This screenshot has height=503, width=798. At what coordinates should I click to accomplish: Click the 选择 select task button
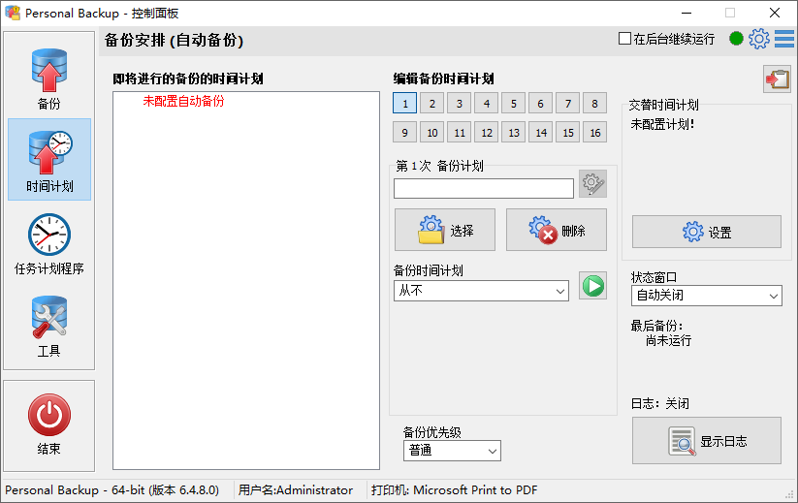coord(445,230)
